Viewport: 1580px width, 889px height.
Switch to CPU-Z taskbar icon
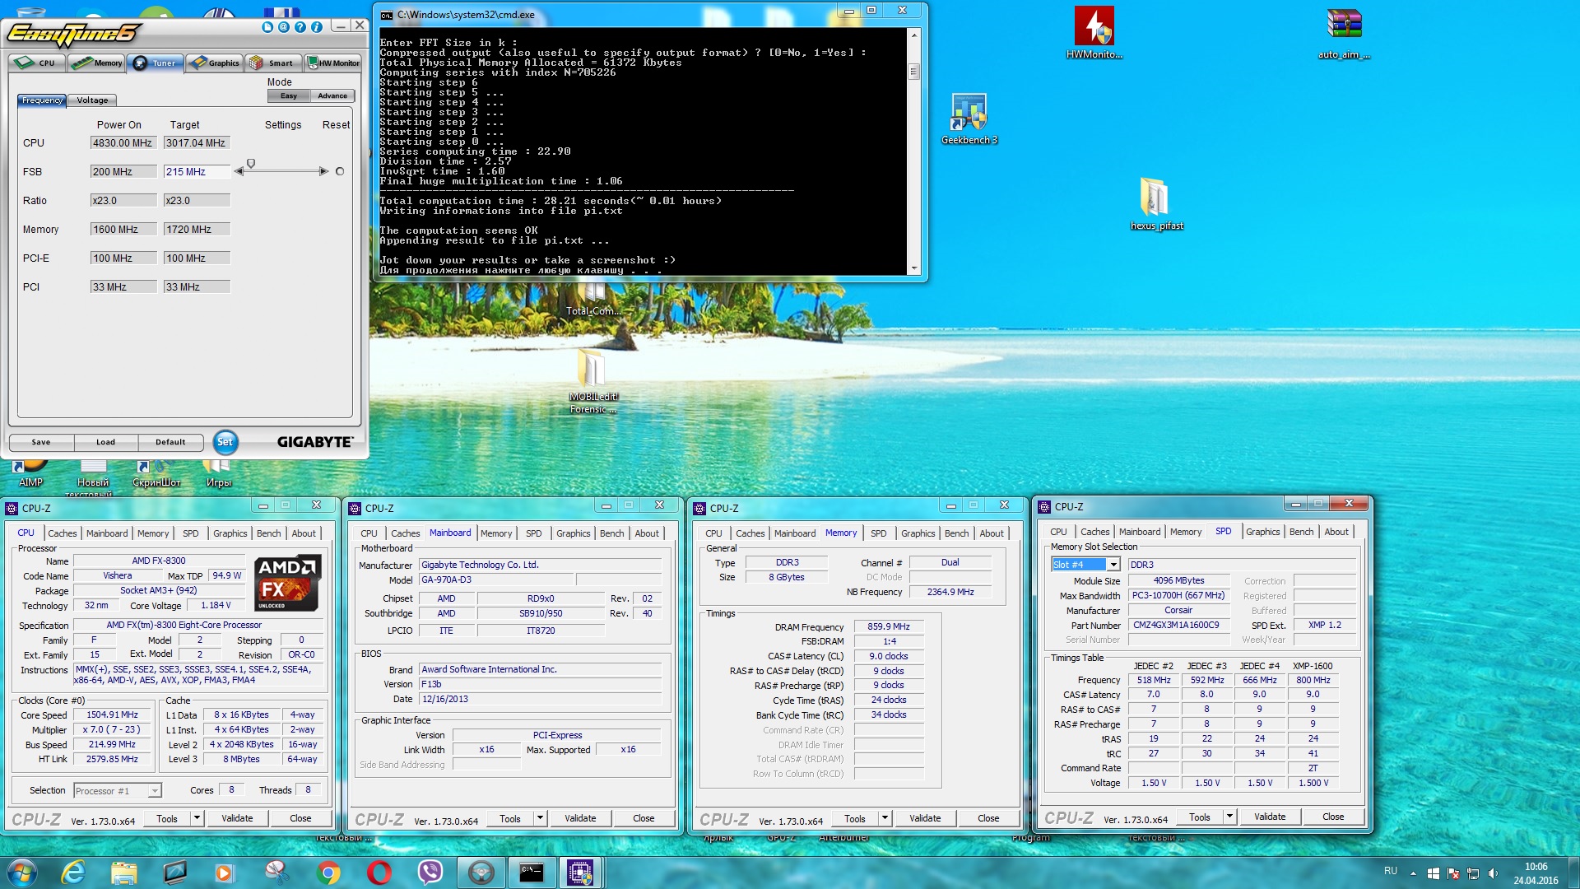580,873
